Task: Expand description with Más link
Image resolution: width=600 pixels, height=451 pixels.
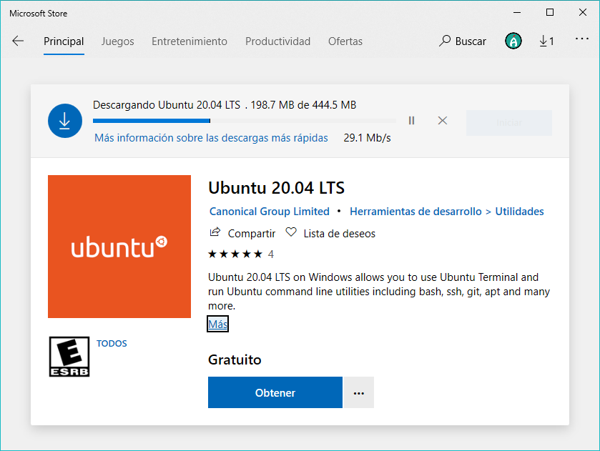Action: coord(217,324)
